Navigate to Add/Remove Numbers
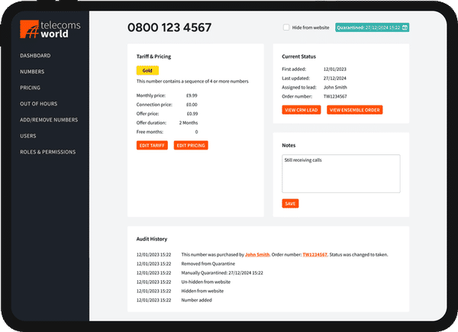The width and height of the screenshot is (458, 332). (49, 120)
